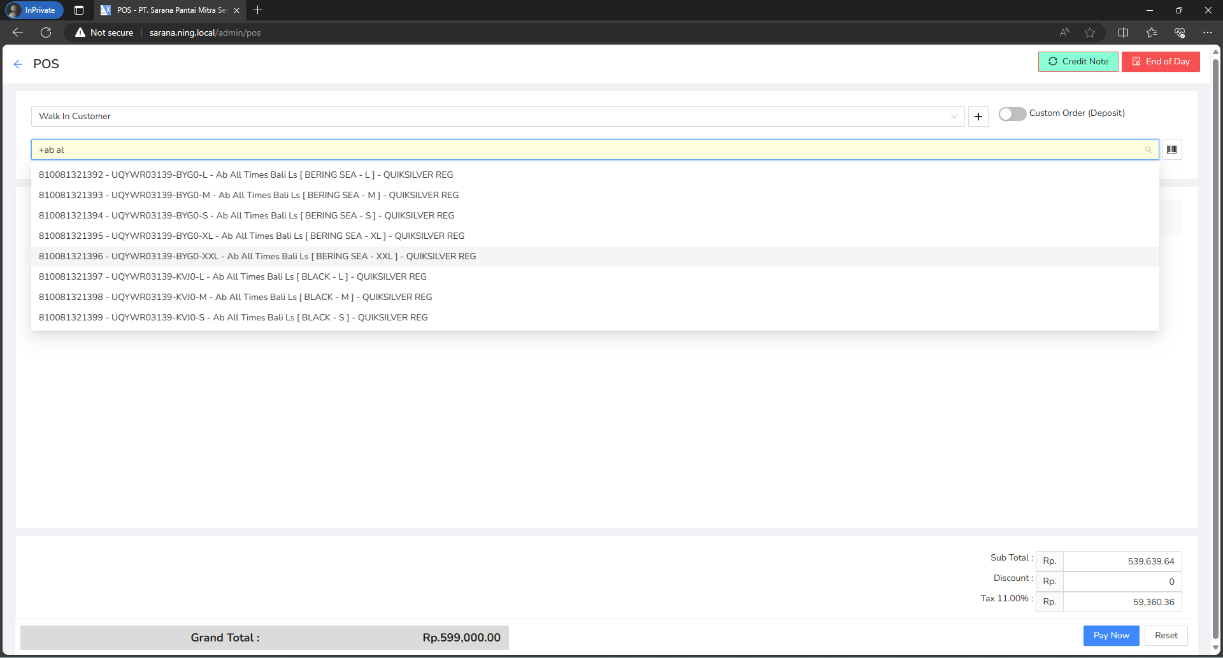Minimize the browser window
Image resolution: width=1223 pixels, height=658 pixels.
[1149, 10]
